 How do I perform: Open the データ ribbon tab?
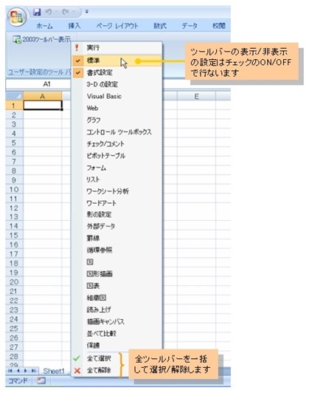tap(190, 26)
